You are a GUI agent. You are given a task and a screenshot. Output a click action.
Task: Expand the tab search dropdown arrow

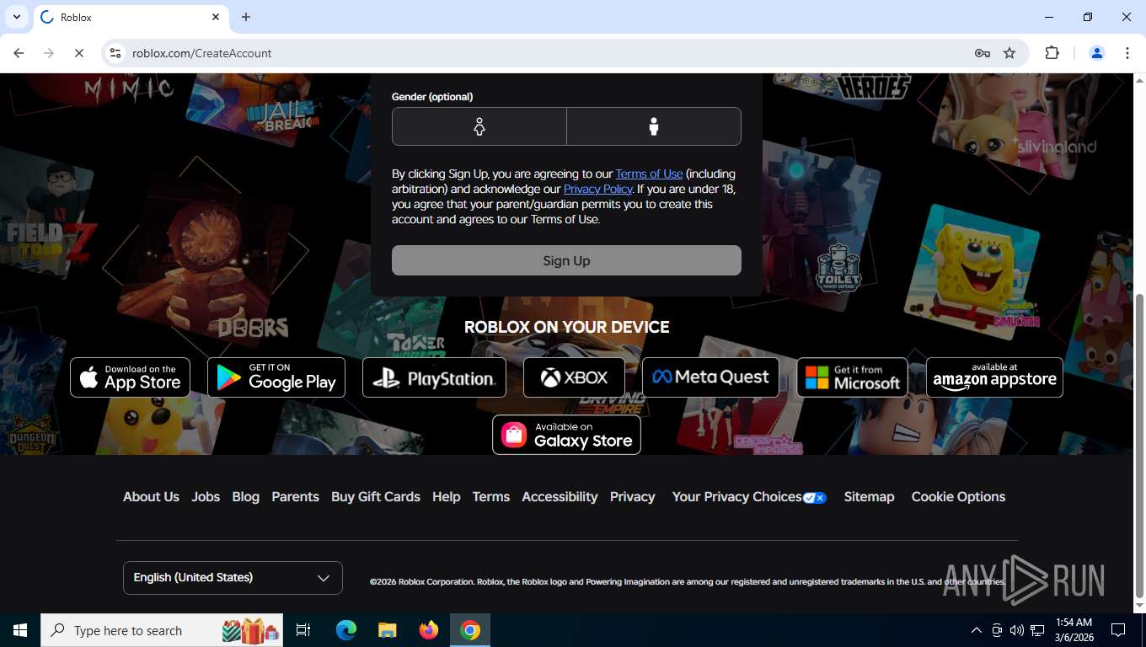[16, 17]
